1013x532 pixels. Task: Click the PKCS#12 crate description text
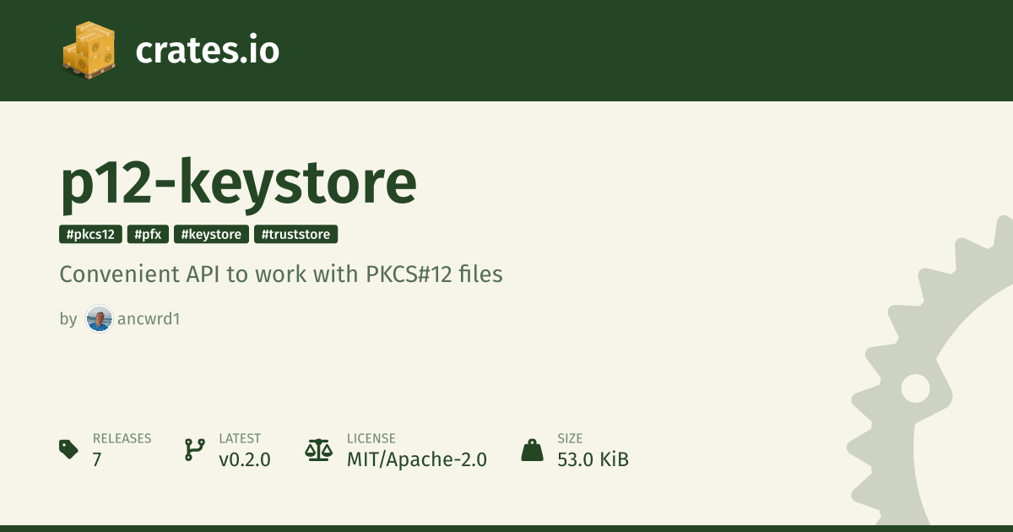(x=281, y=274)
